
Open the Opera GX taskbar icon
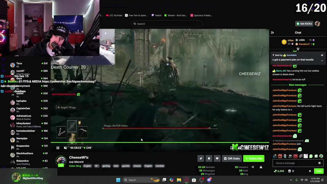click(186, 180)
